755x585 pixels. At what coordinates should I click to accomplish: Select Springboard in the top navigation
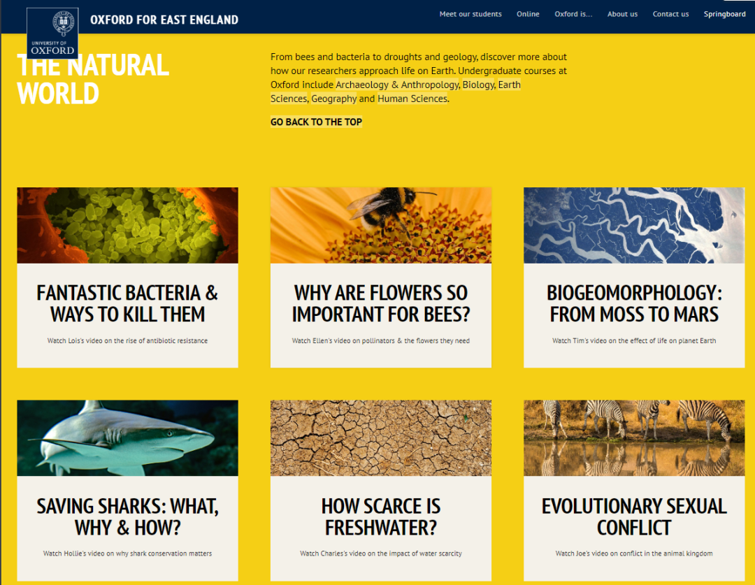click(x=724, y=14)
